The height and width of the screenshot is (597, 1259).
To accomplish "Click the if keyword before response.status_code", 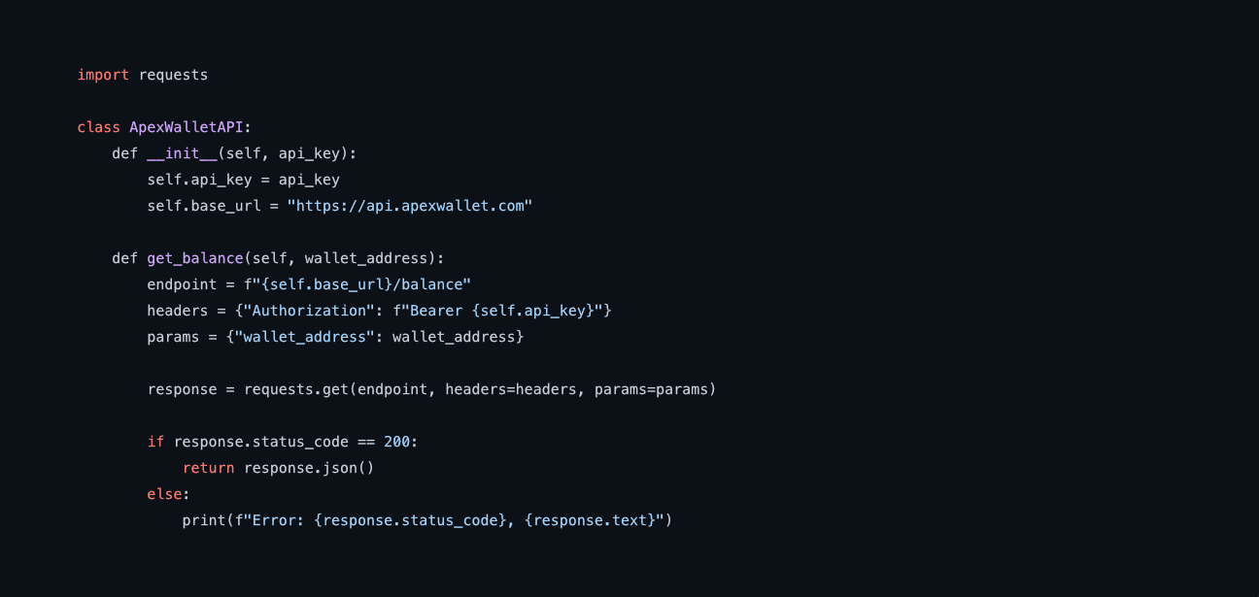I will click(155, 442).
